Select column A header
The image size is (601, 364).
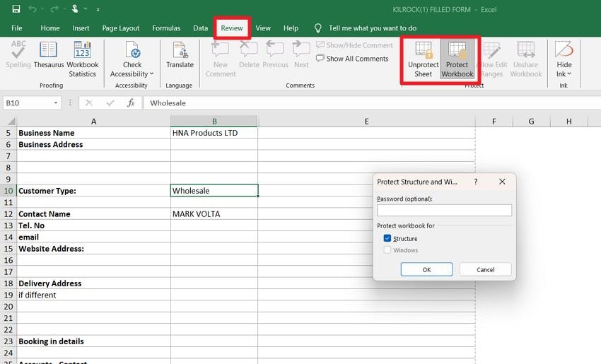tap(93, 121)
